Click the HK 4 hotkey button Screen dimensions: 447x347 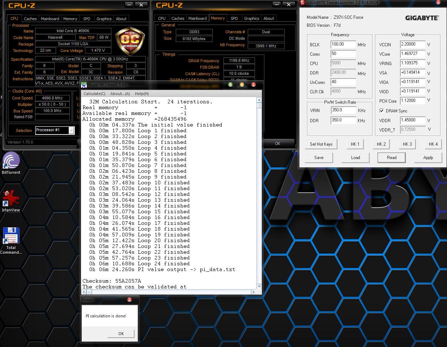click(x=433, y=144)
